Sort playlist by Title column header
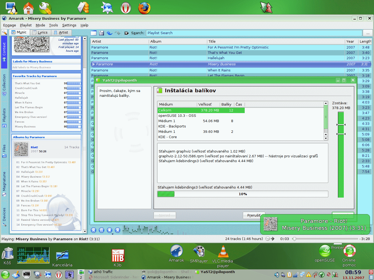This screenshot has width=374, height=280. pos(276,41)
